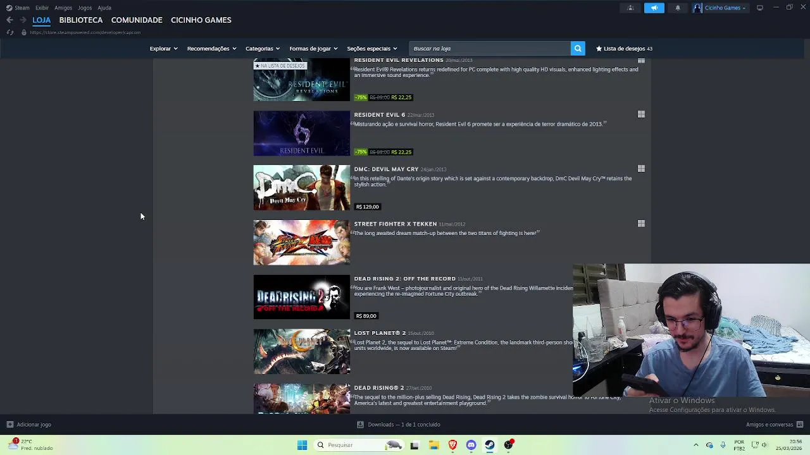Image resolution: width=810 pixels, height=455 pixels.
Task: Click Windows platform icon on DmC row
Action: (641, 169)
